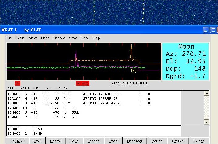Viewport: 218px width, 144px height.
Task: Click the Monitor button
Action: tap(56, 141)
